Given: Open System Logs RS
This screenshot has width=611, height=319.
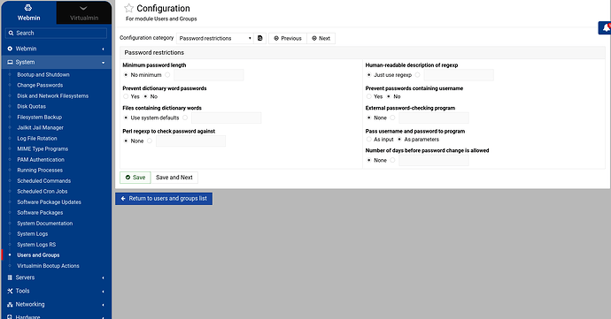Looking at the screenshot, I should click(36, 245).
